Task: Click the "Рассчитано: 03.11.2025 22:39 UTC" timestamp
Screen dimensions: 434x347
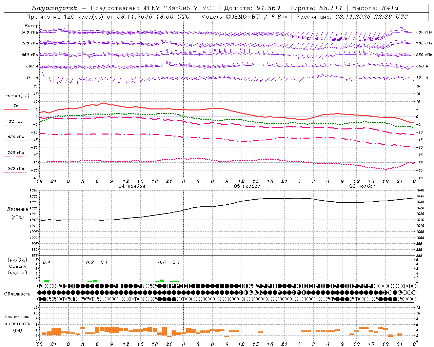Action: (x=352, y=17)
